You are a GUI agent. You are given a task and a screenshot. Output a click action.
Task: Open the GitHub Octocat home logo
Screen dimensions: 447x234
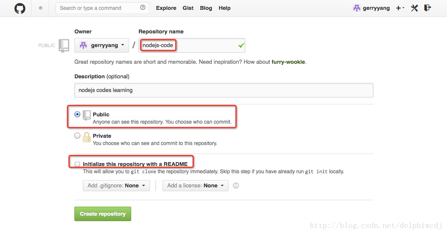pos(20,8)
